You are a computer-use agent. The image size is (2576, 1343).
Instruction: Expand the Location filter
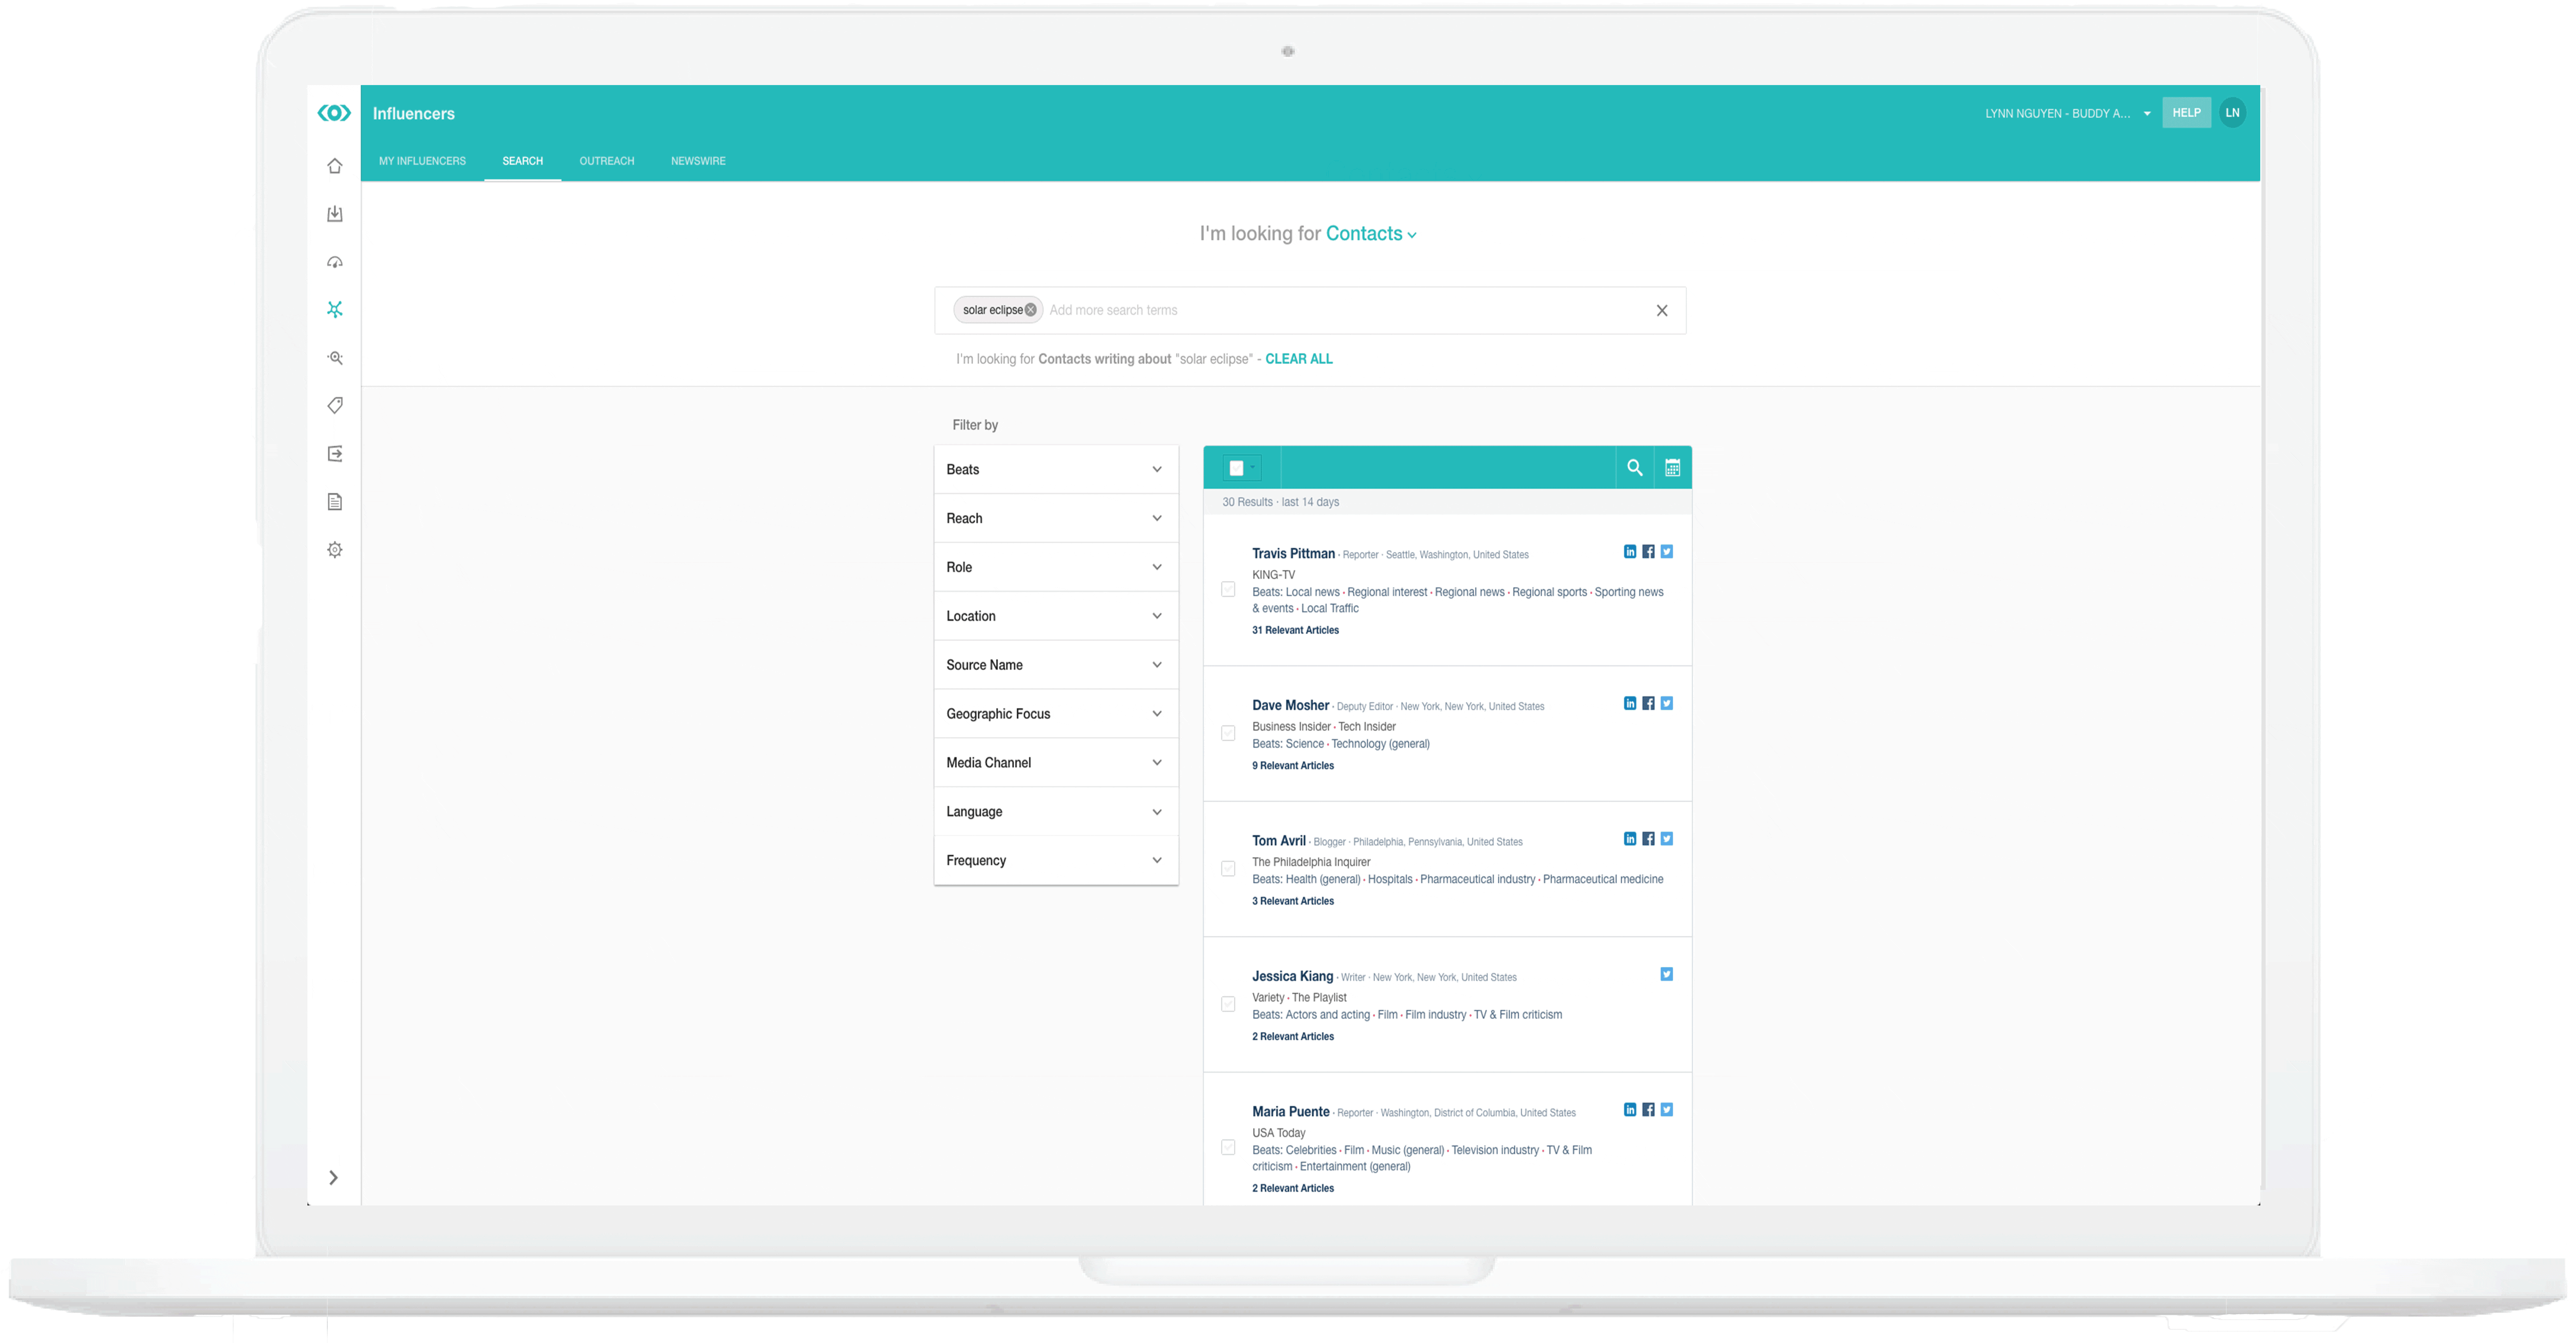click(1056, 617)
